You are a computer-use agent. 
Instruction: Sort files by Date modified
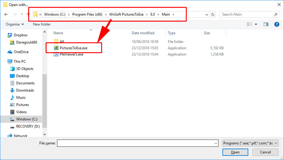point(143,33)
